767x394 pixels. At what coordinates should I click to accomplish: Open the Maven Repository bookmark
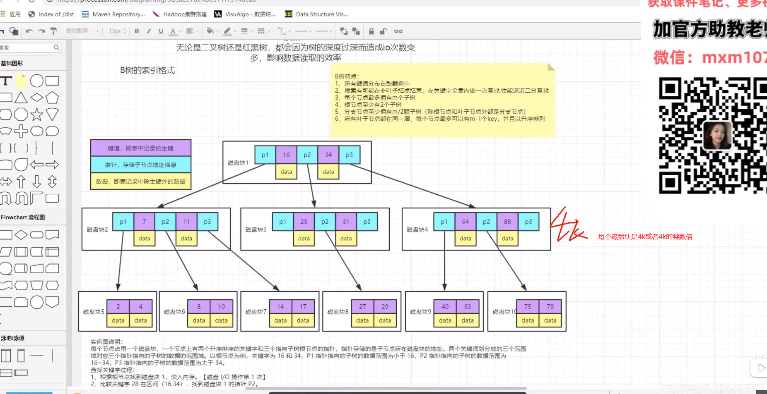click(x=113, y=14)
